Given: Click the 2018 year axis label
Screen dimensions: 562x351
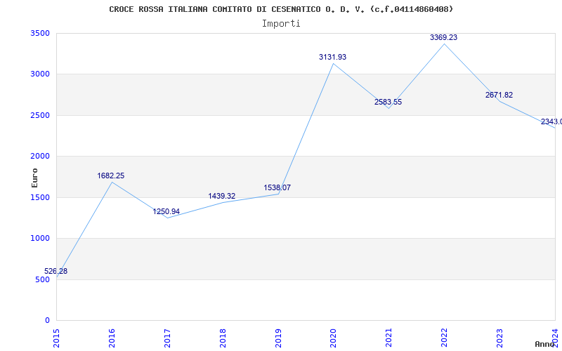Looking at the screenshot, I should [x=223, y=338].
